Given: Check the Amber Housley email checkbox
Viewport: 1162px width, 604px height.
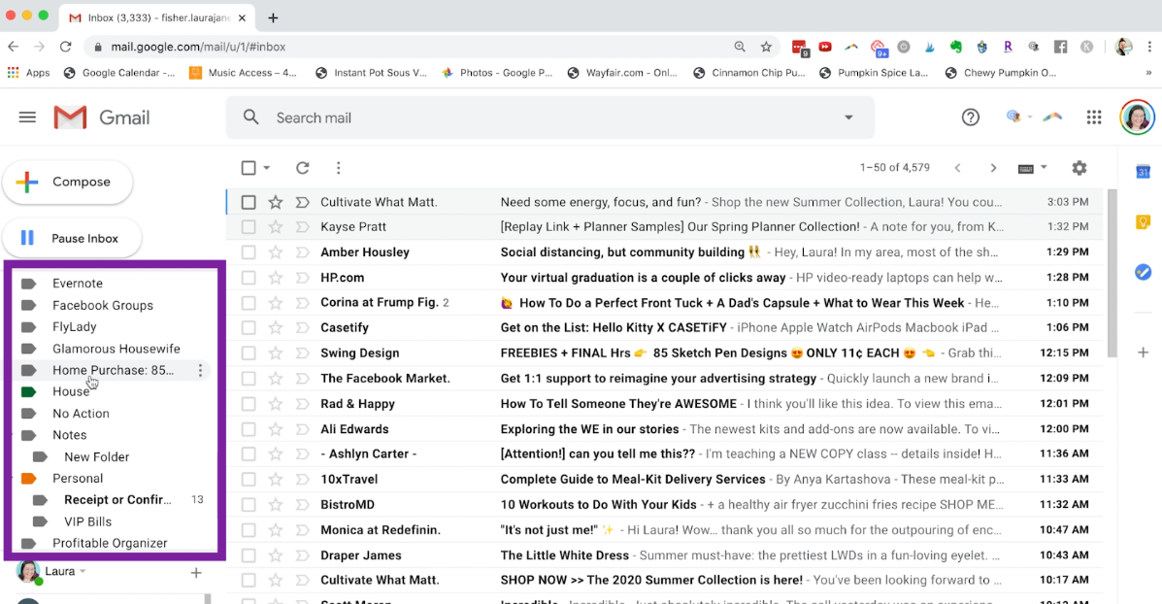Looking at the screenshot, I should [x=249, y=252].
